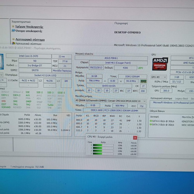The width and height of the screenshot is (194, 194).
Task: Click the Intel H61 (Cougar Point) chipset field
Action: click(x=118, y=63)
